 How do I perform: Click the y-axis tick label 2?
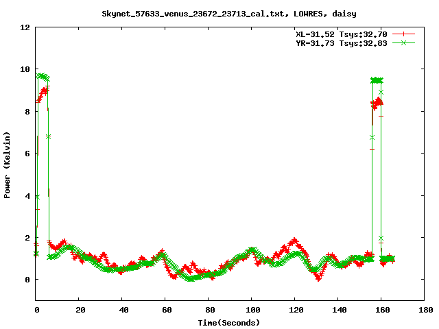27,238
